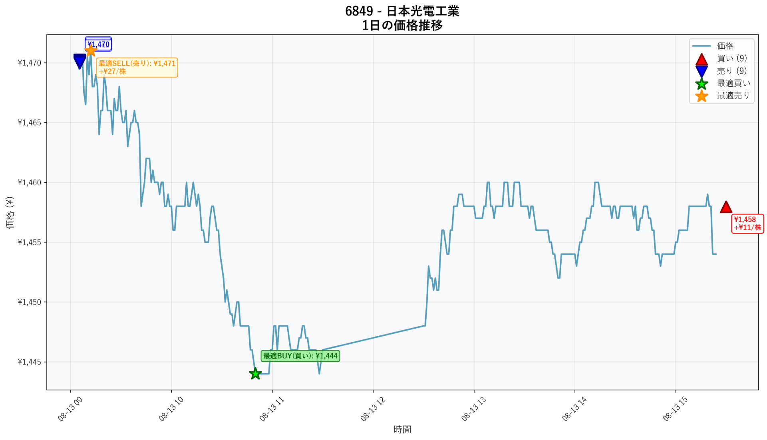Click the 価格 line sample in legend
This screenshot has height=440, width=767.
coord(701,46)
